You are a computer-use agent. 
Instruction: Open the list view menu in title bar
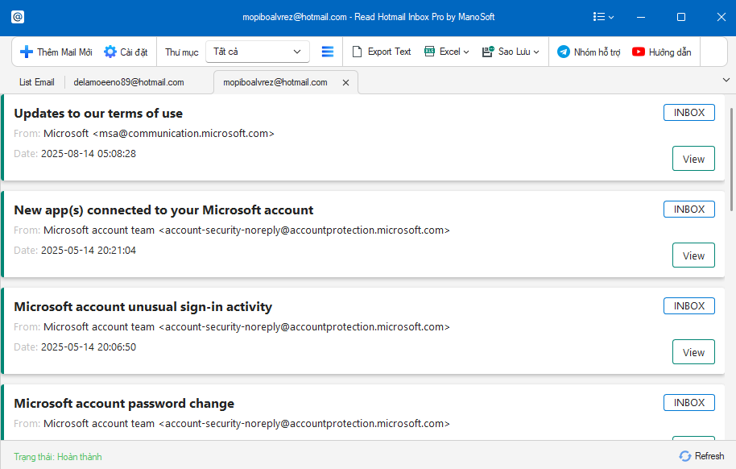(603, 17)
